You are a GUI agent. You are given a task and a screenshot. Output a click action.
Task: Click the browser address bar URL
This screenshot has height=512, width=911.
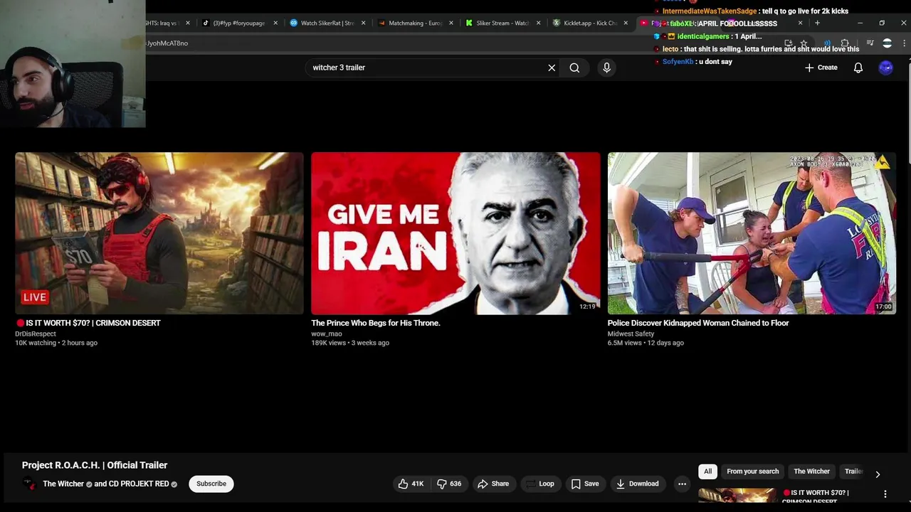click(x=167, y=43)
